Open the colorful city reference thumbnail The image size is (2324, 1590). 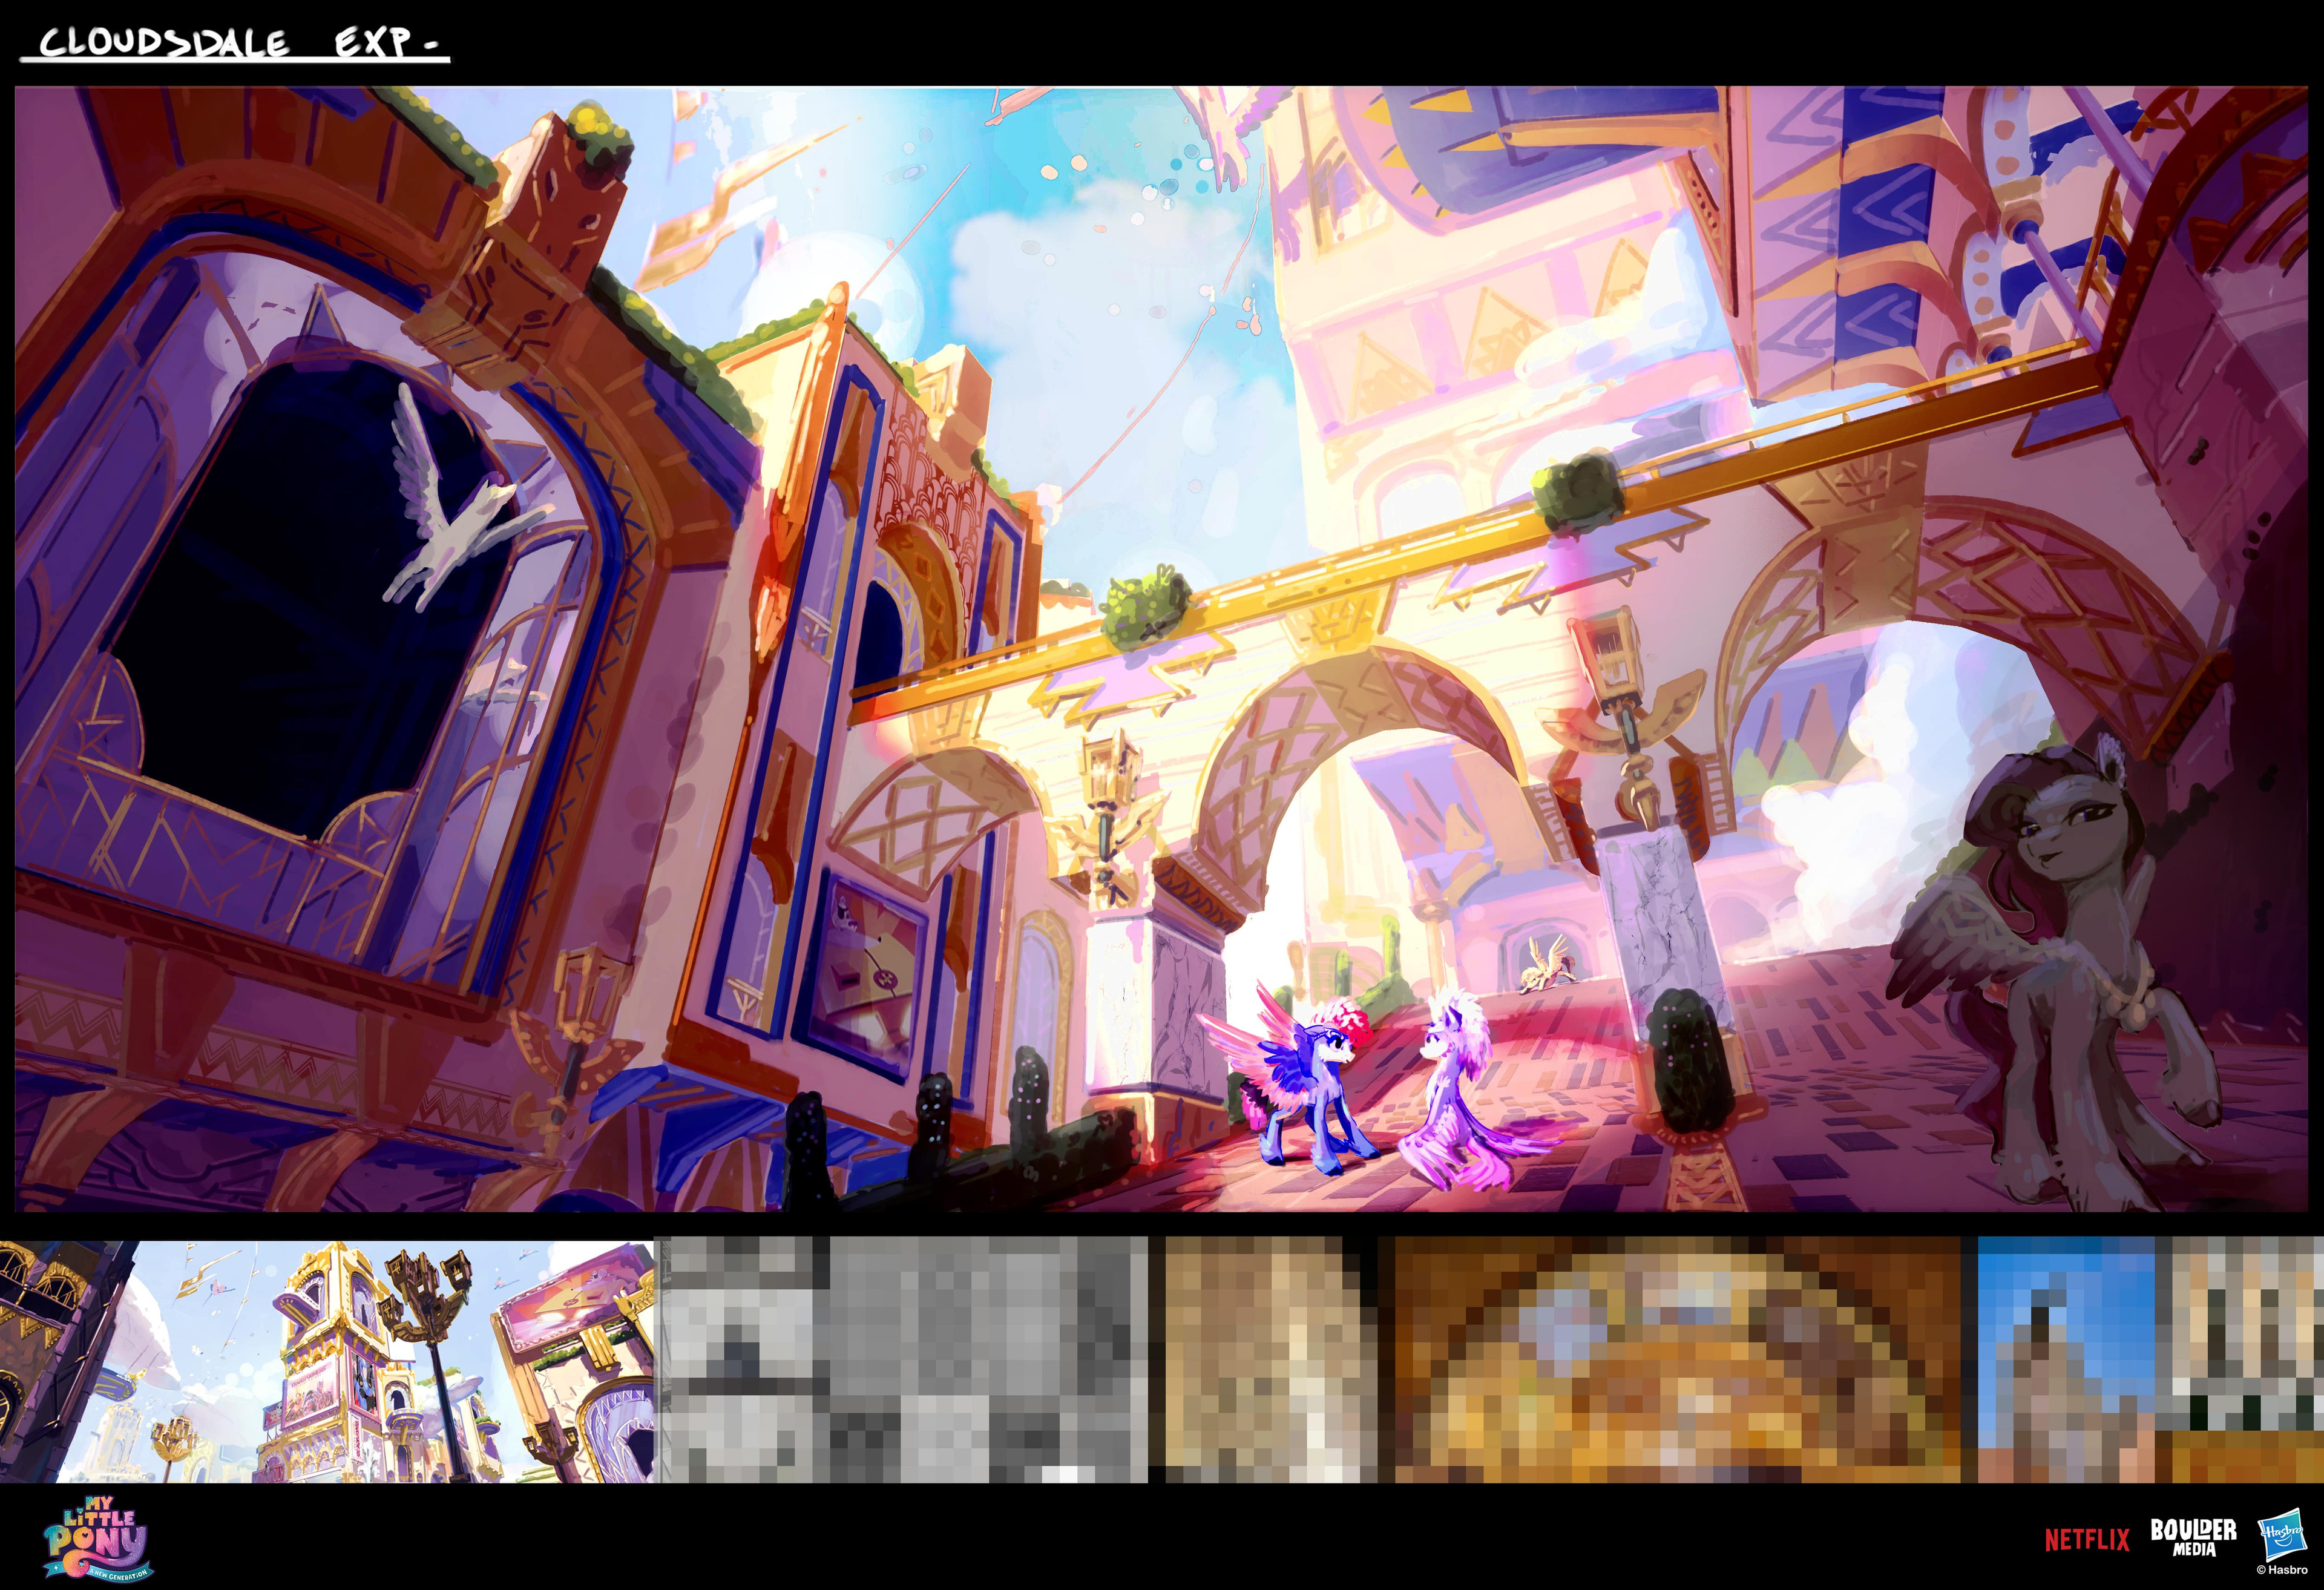[x=327, y=1361]
